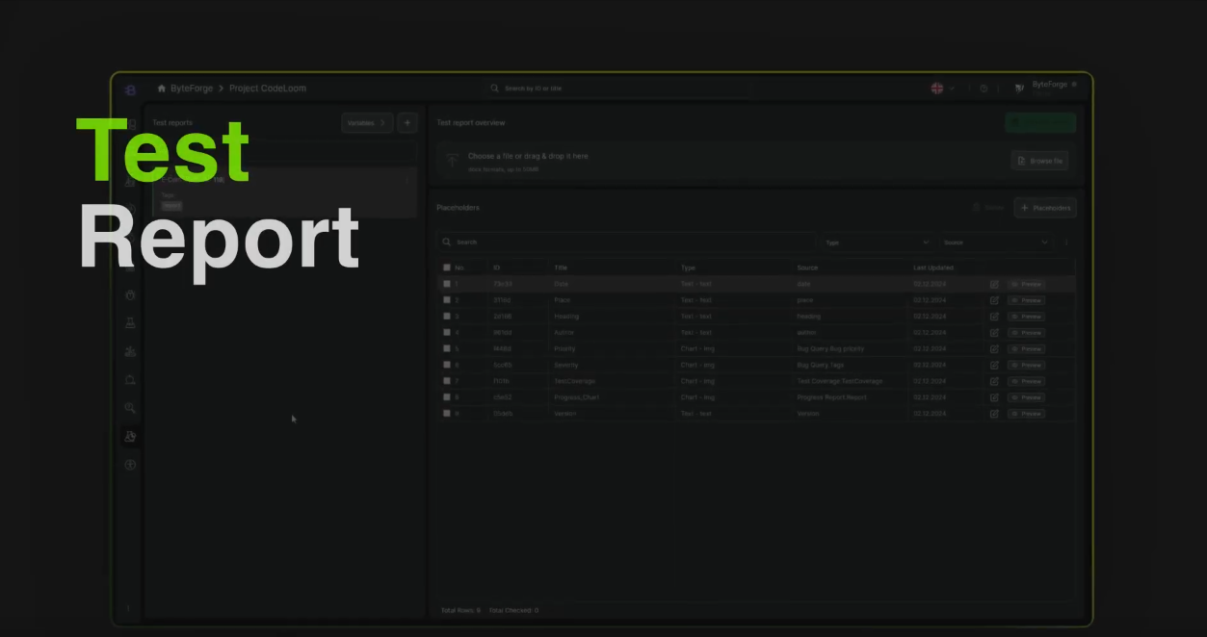Viewport: 1207px width, 637px height.
Task: Click the magnifier icon in the left sidebar
Action: (x=130, y=408)
